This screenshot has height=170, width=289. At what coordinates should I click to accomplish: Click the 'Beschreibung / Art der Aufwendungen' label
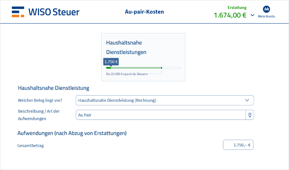coord(39,115)
